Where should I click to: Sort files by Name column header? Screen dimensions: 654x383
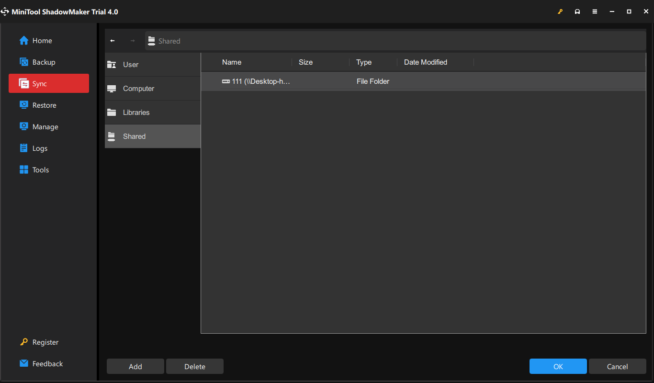click(232, 62)
